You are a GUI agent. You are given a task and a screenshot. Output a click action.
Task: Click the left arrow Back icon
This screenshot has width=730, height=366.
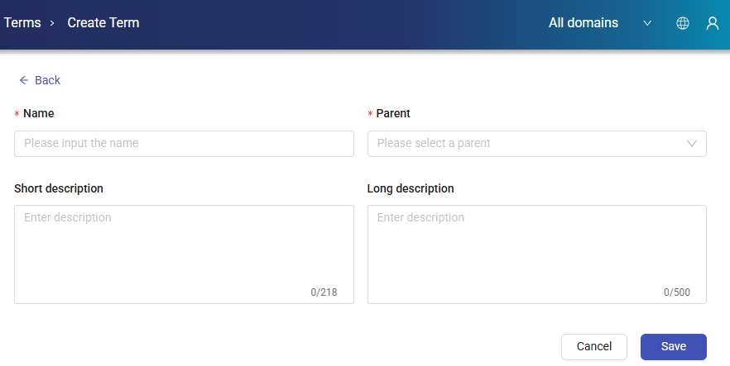pyautogui.click(x=24, y=80)
